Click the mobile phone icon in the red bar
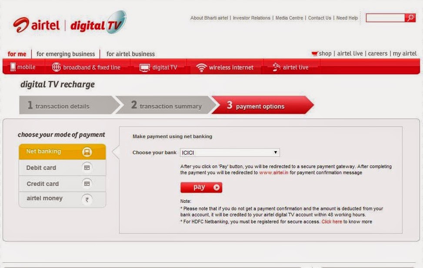 [x=13, y=67]
